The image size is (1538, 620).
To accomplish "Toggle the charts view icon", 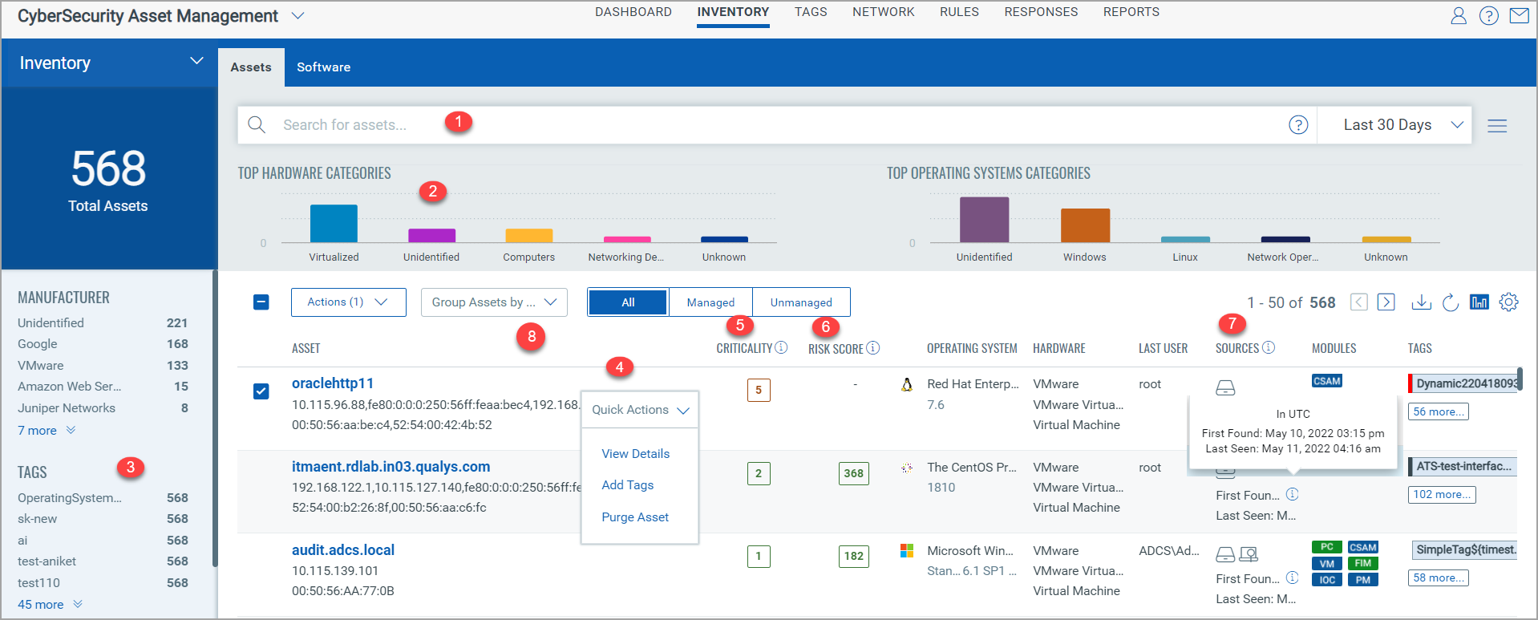I will (x=1479, y=302).
